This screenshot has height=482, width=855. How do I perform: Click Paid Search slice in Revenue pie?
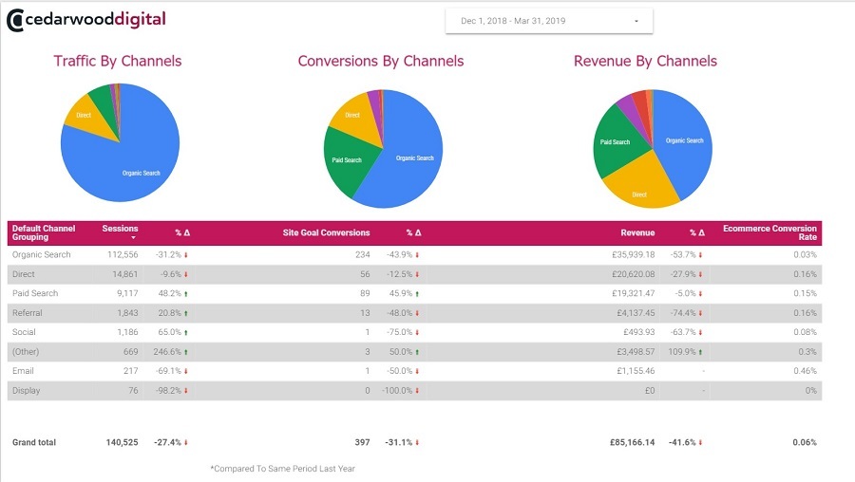point(618,141)
